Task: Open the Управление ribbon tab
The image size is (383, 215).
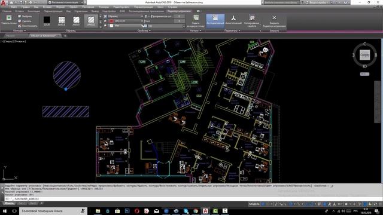Action: (x=81, y=11)
